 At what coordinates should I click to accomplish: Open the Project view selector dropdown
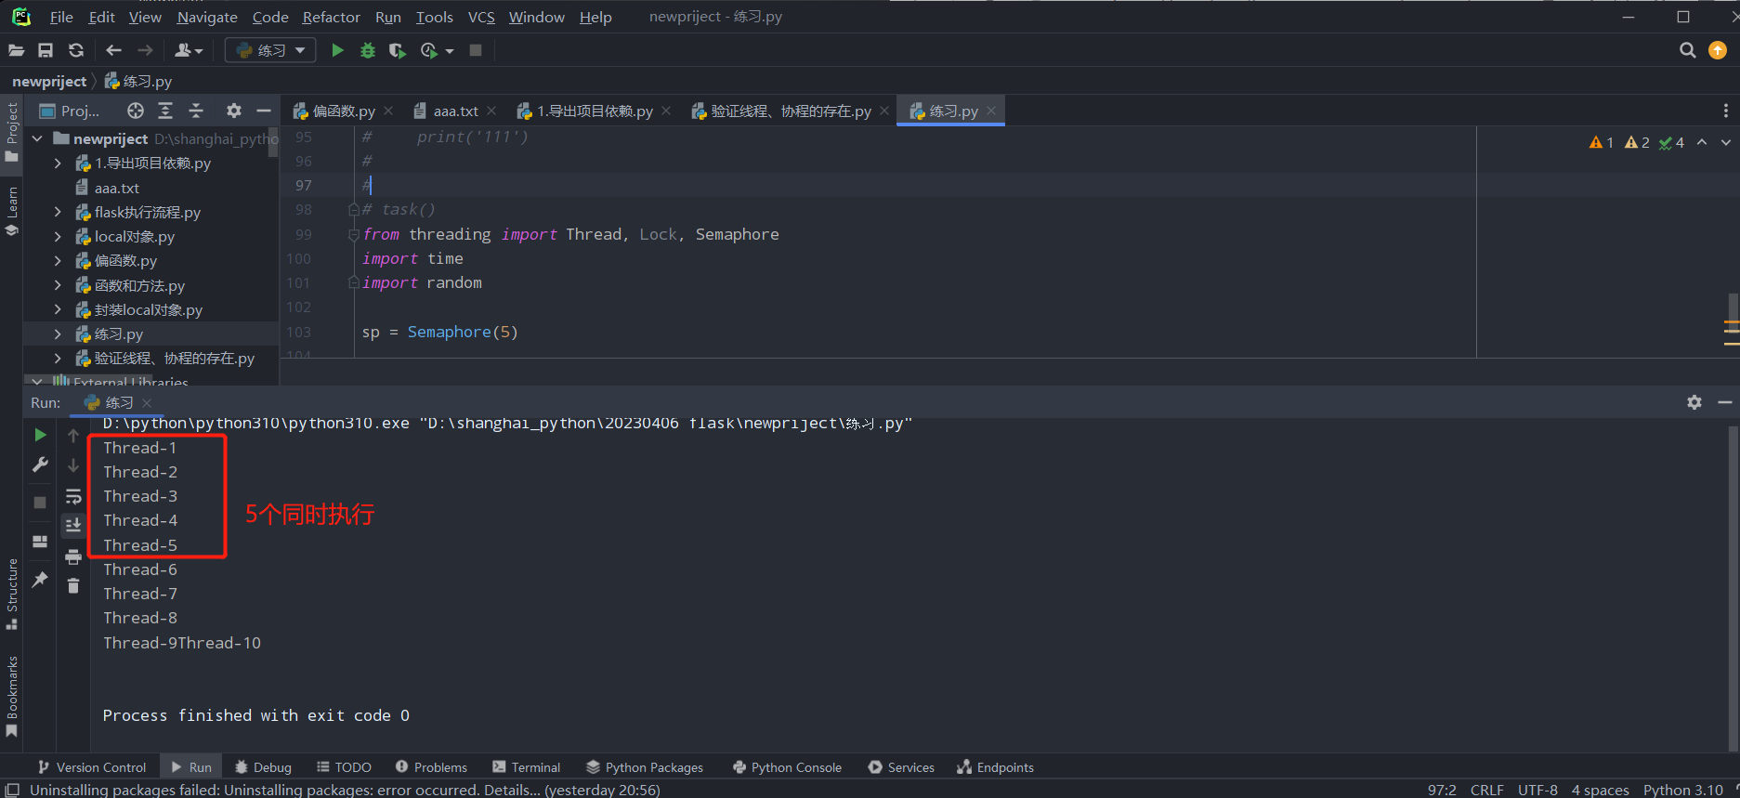[70, 111]
